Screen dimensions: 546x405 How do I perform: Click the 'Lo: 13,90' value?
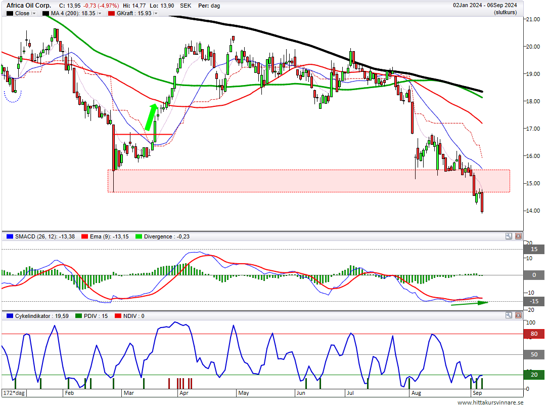click(x=162, y=6)
